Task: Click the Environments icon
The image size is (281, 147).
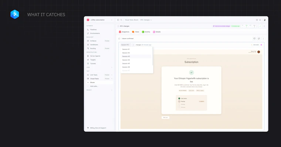Action: pyautogui.click(x=88, y=34)
